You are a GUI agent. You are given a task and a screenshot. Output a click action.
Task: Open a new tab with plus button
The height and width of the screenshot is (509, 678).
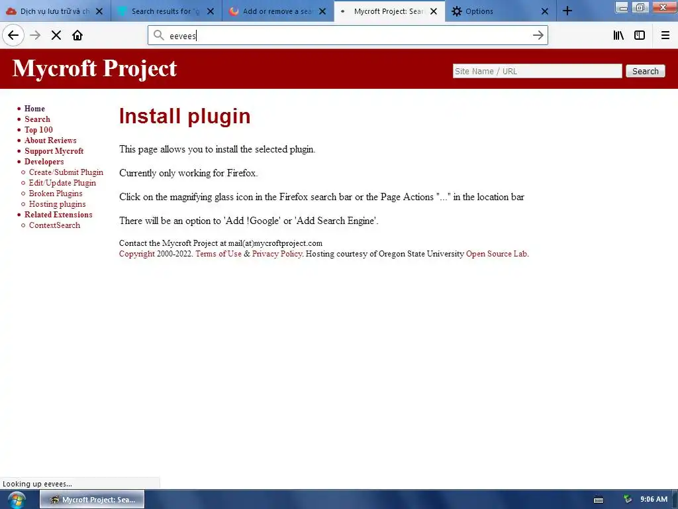(567, 11)
